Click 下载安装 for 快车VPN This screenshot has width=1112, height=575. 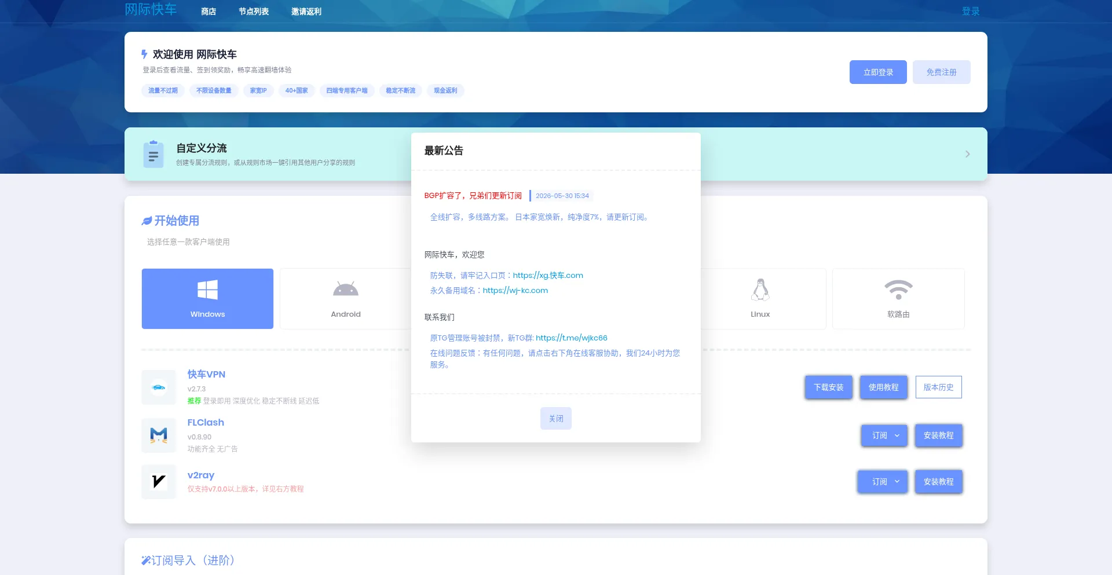(829, 387)
